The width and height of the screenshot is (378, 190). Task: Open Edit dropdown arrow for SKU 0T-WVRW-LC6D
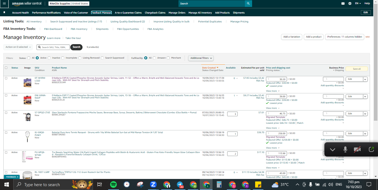pos(365,79)
